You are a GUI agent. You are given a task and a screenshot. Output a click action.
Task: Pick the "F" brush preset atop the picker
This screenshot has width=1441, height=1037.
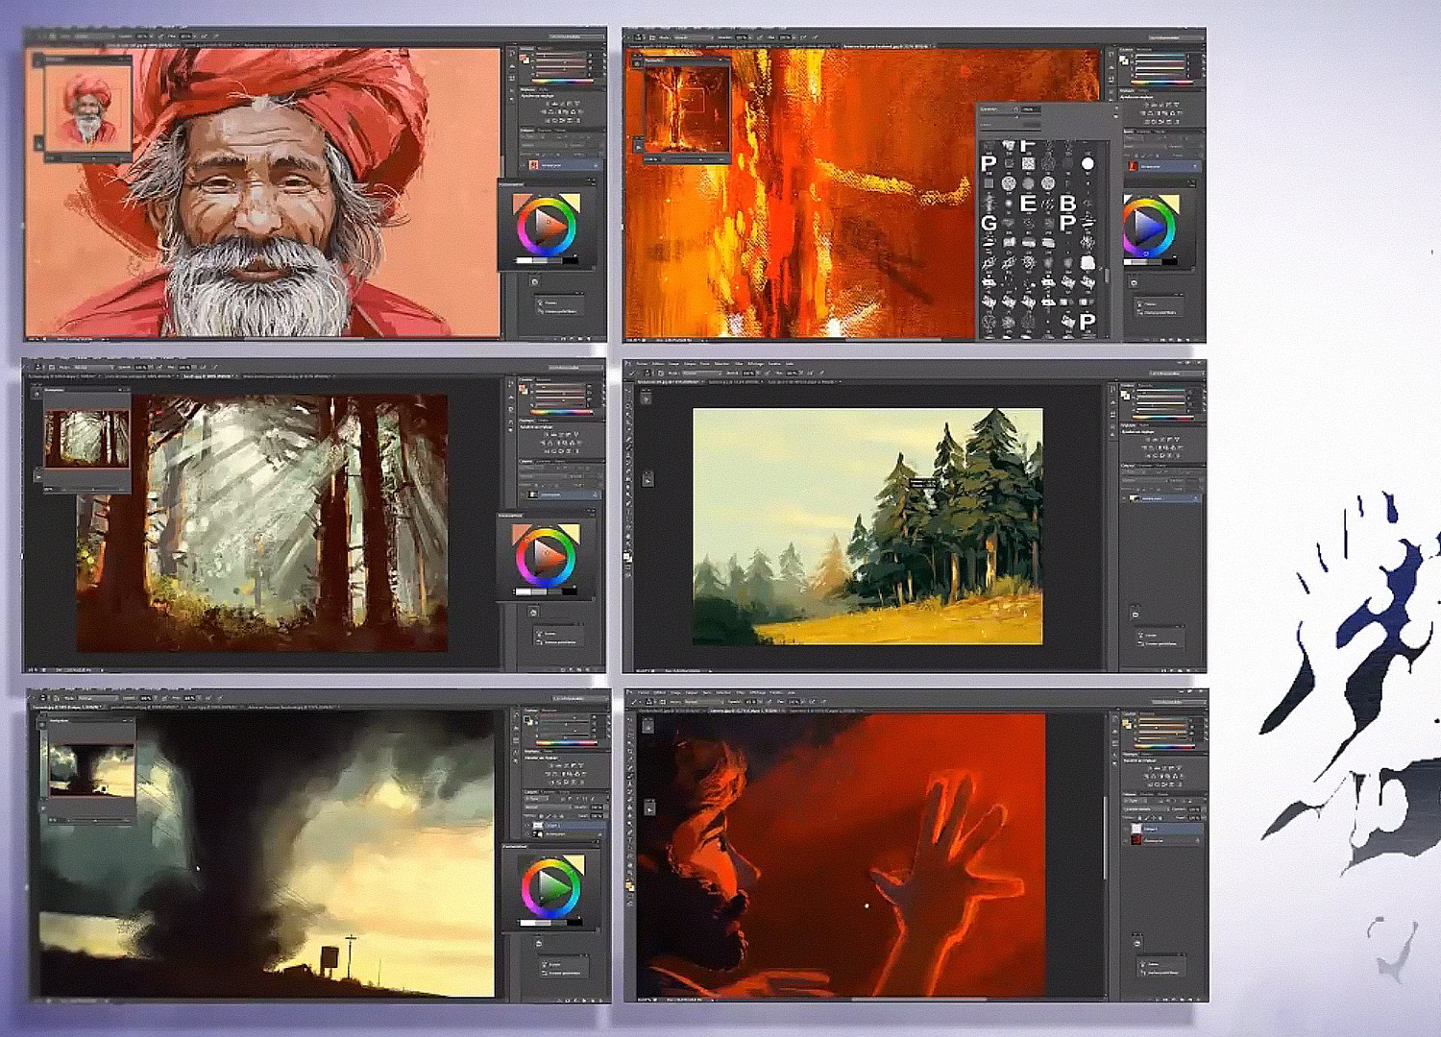(x=1027, y=146)
